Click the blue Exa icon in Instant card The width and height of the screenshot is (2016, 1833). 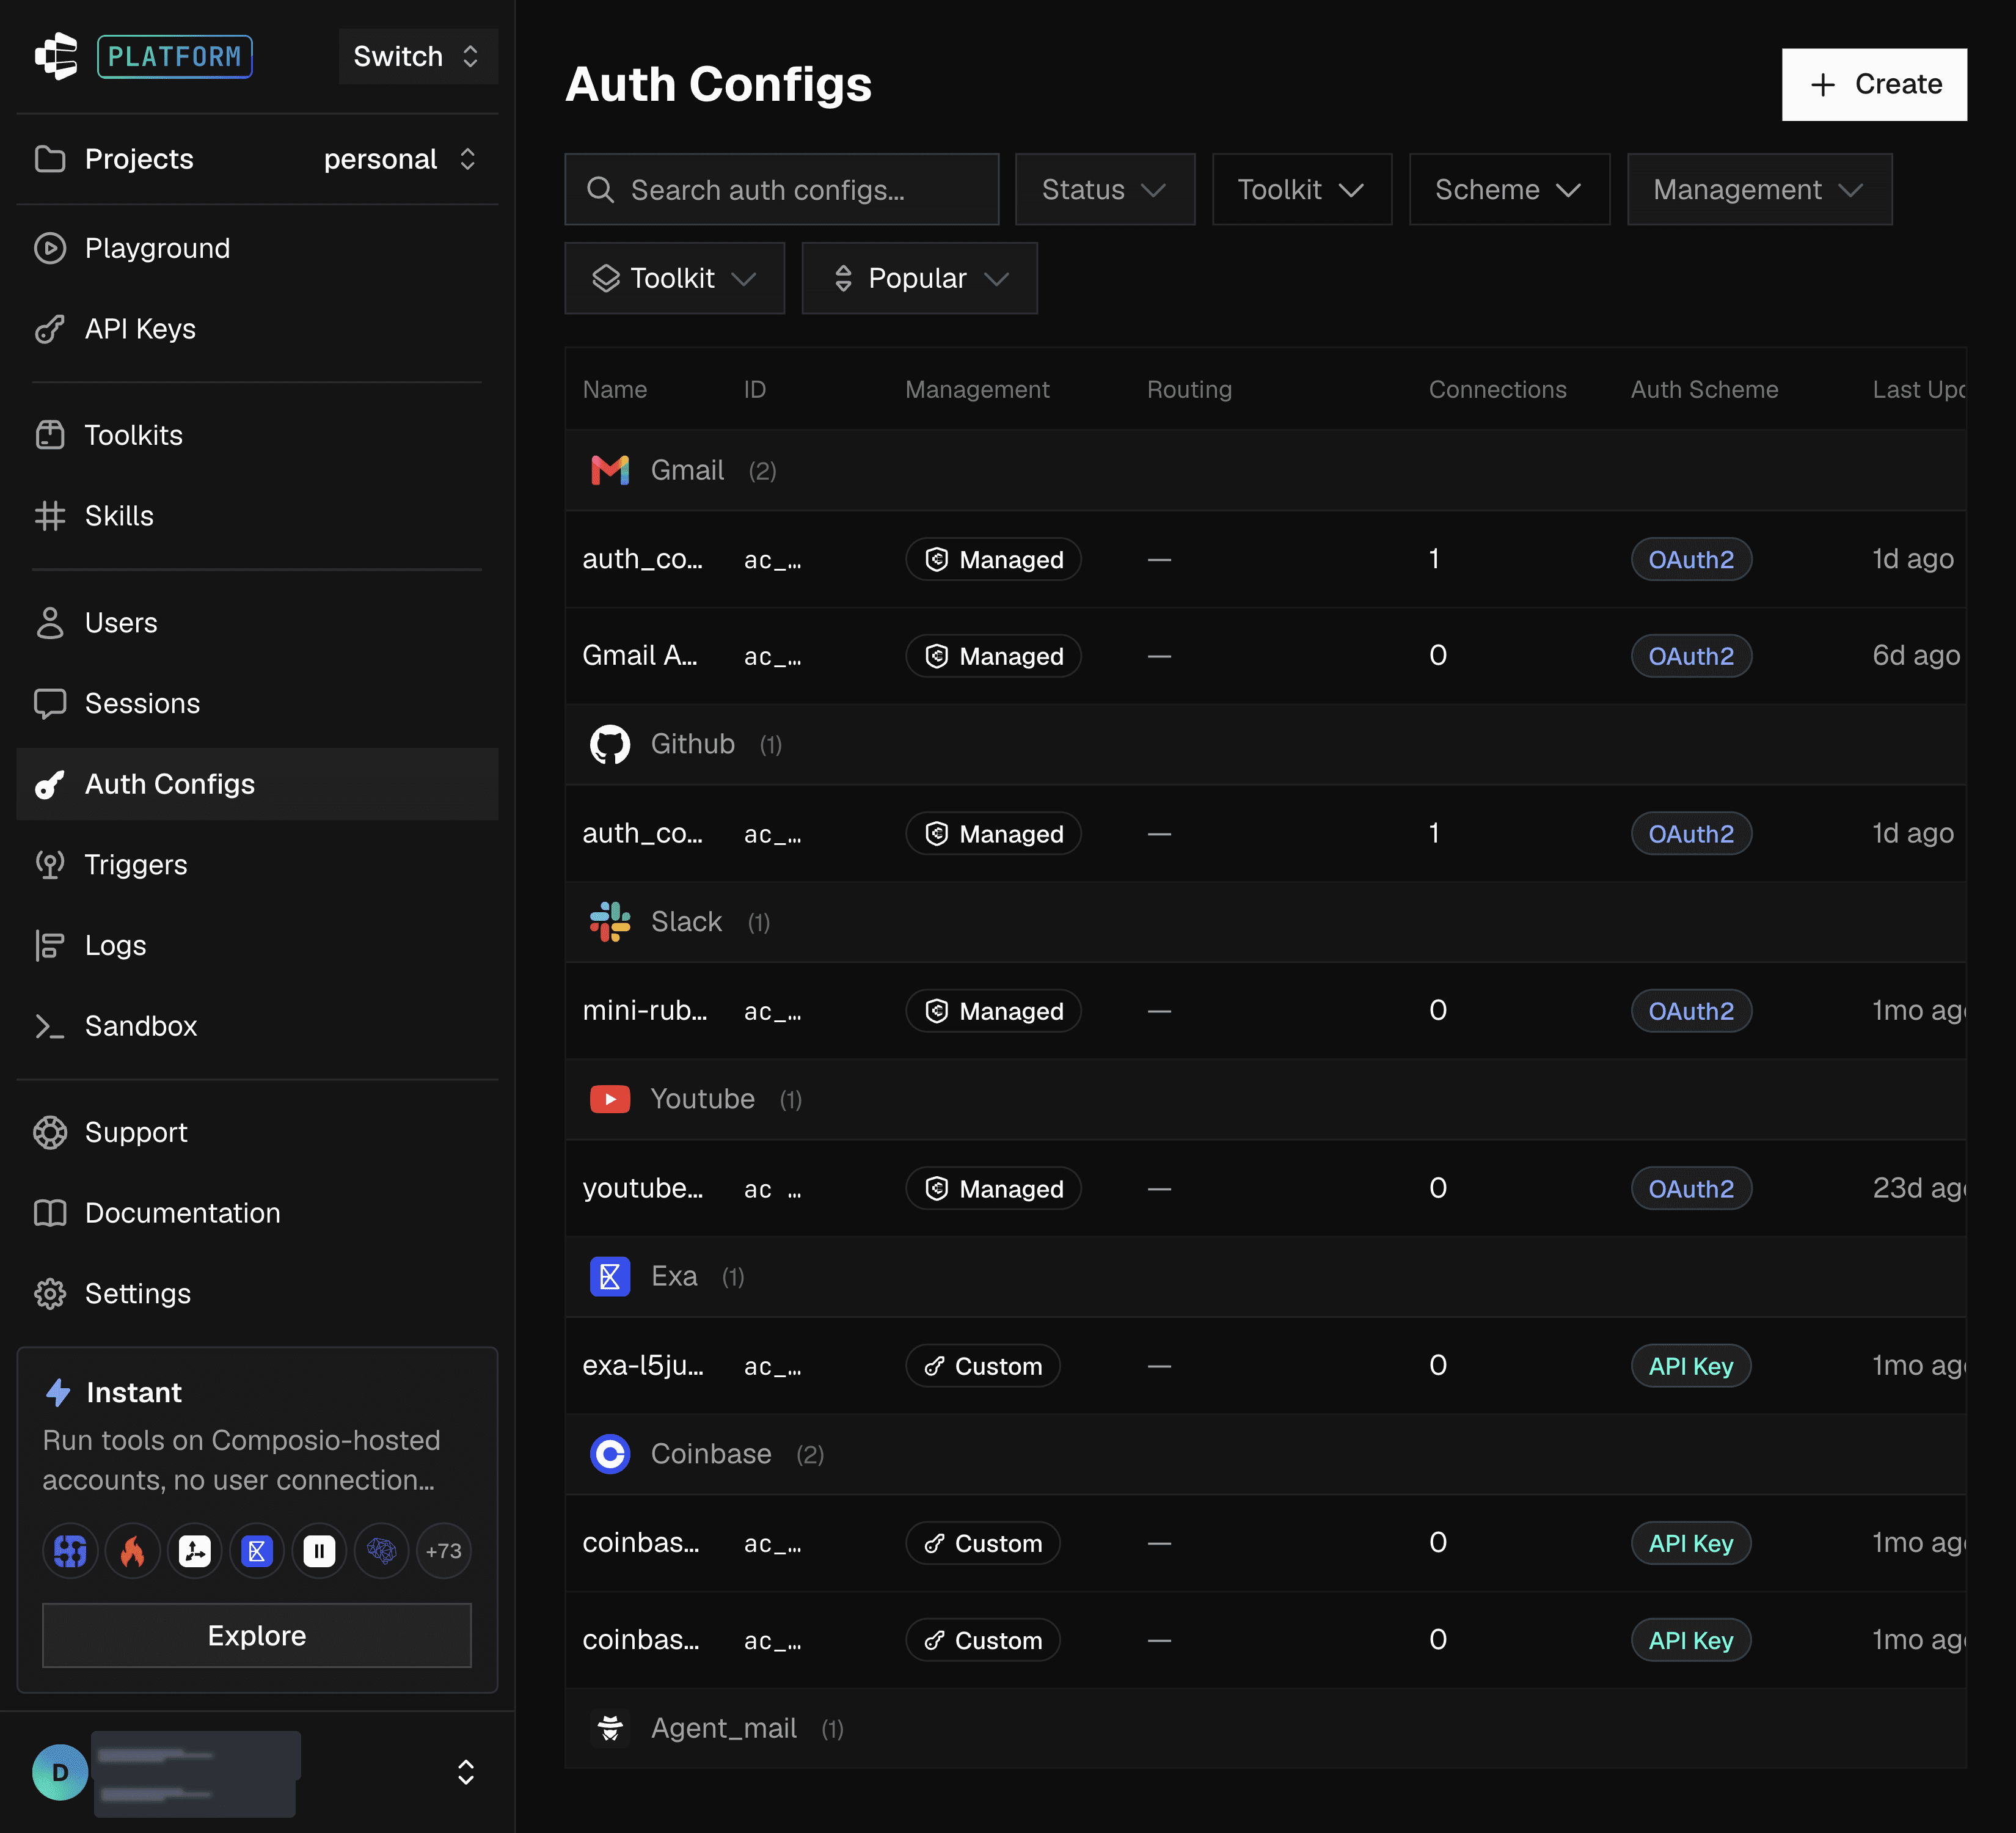(x=257, y=1551)
